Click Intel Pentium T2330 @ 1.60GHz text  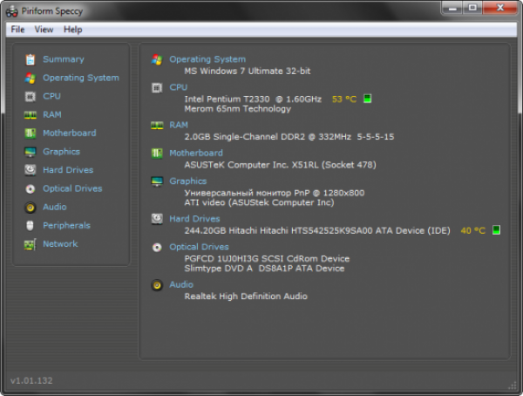tap(253, 99)
